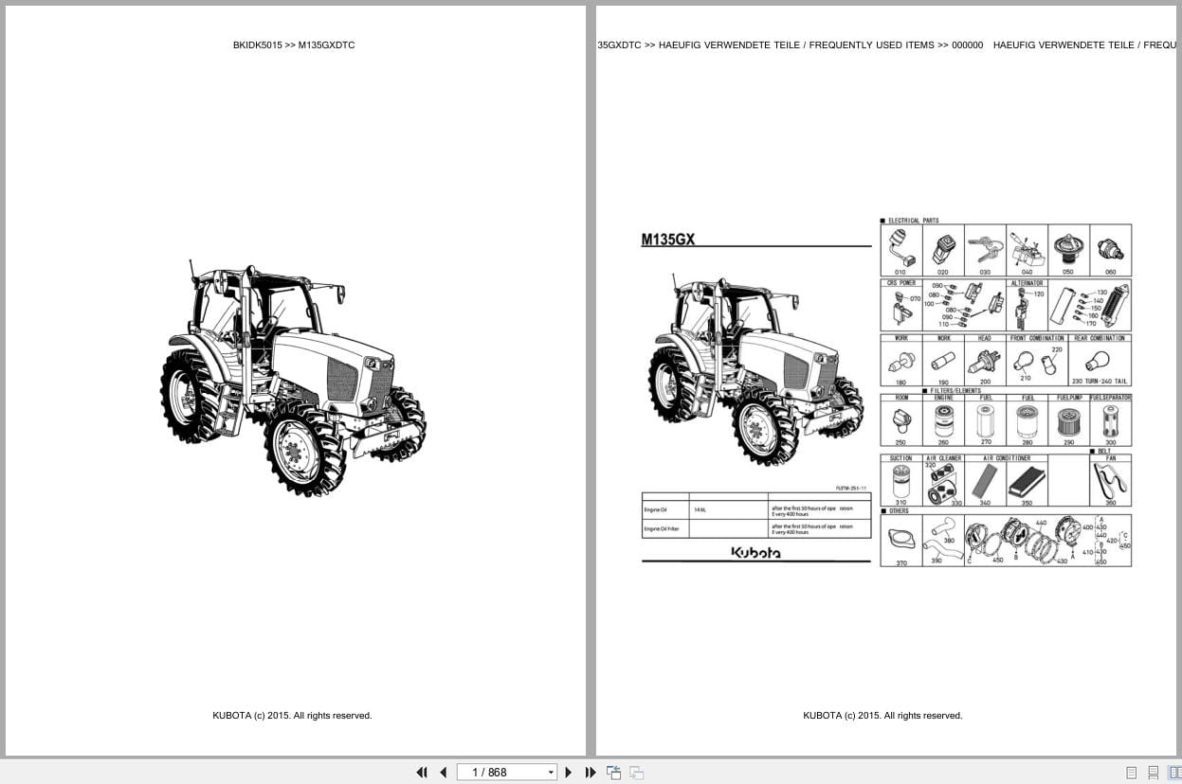Viewport: 1182px width, 784px height.
Task: Click the 'OTHERS' section heading
Action: click(x=899, y=511)
